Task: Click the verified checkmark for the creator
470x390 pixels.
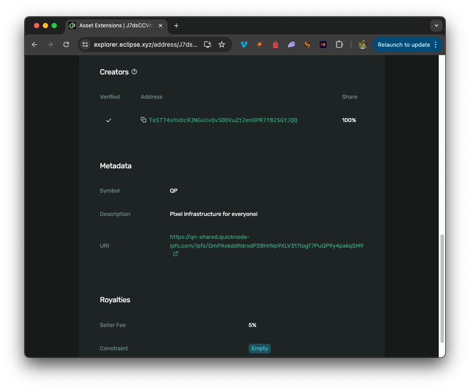Action: (108, 120)
